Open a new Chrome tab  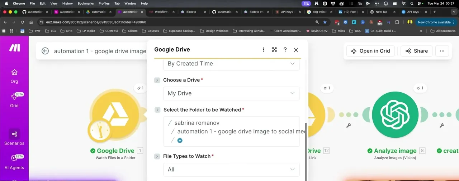tap(435, 12)
